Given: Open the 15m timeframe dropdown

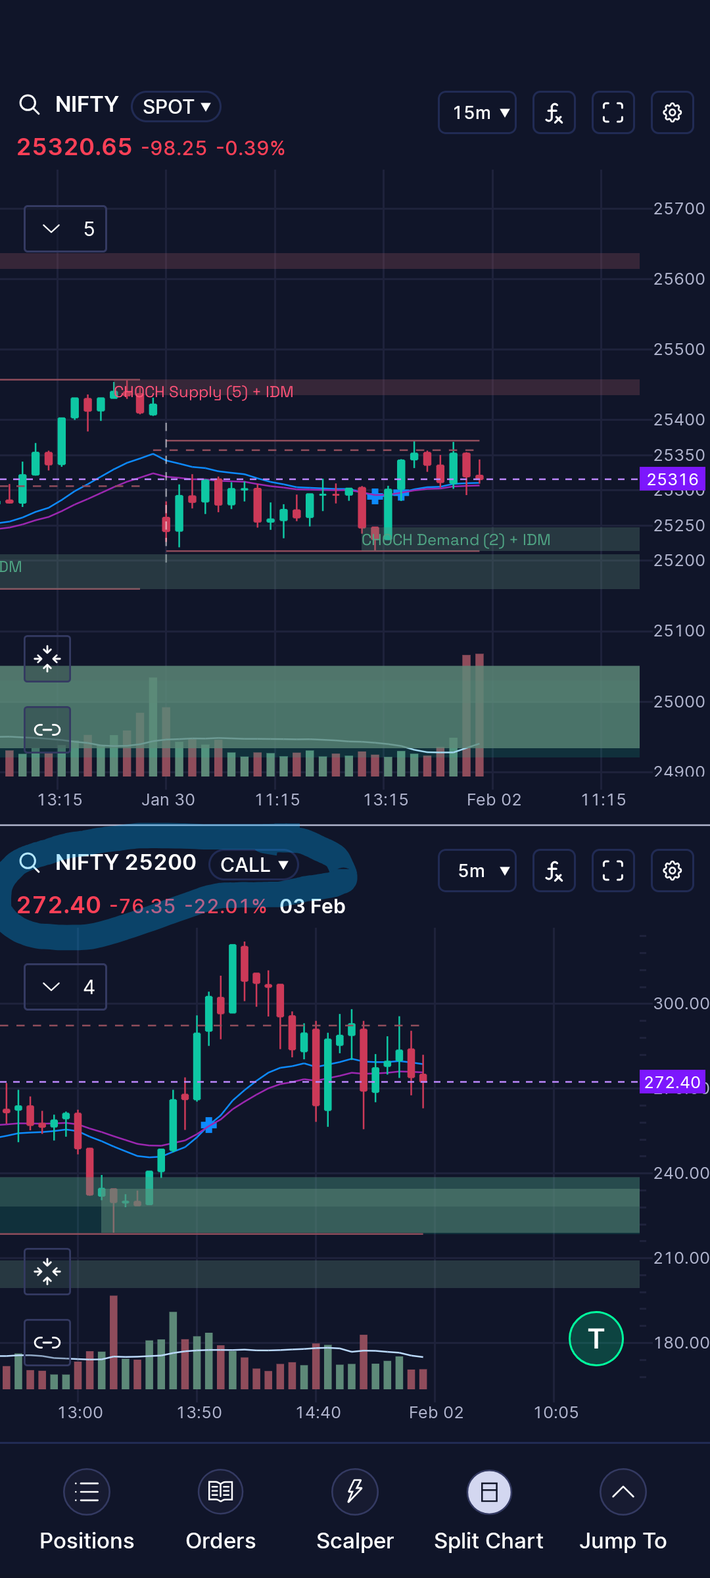Looking at the screenshot, I should pyautogui.click(x=477, y=112).
